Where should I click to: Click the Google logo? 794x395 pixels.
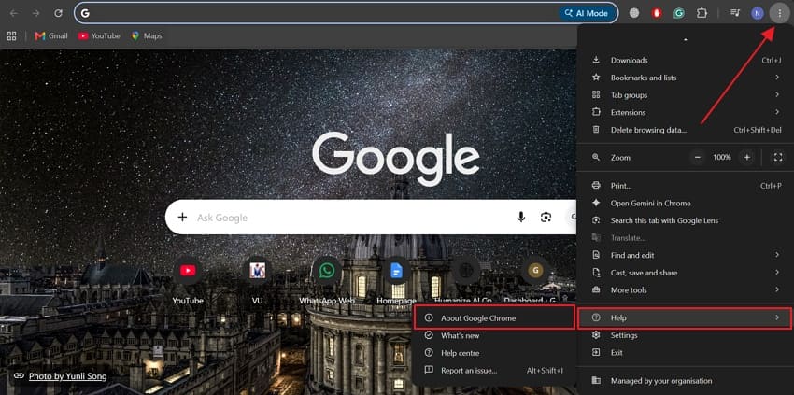[x=395, y=159]
